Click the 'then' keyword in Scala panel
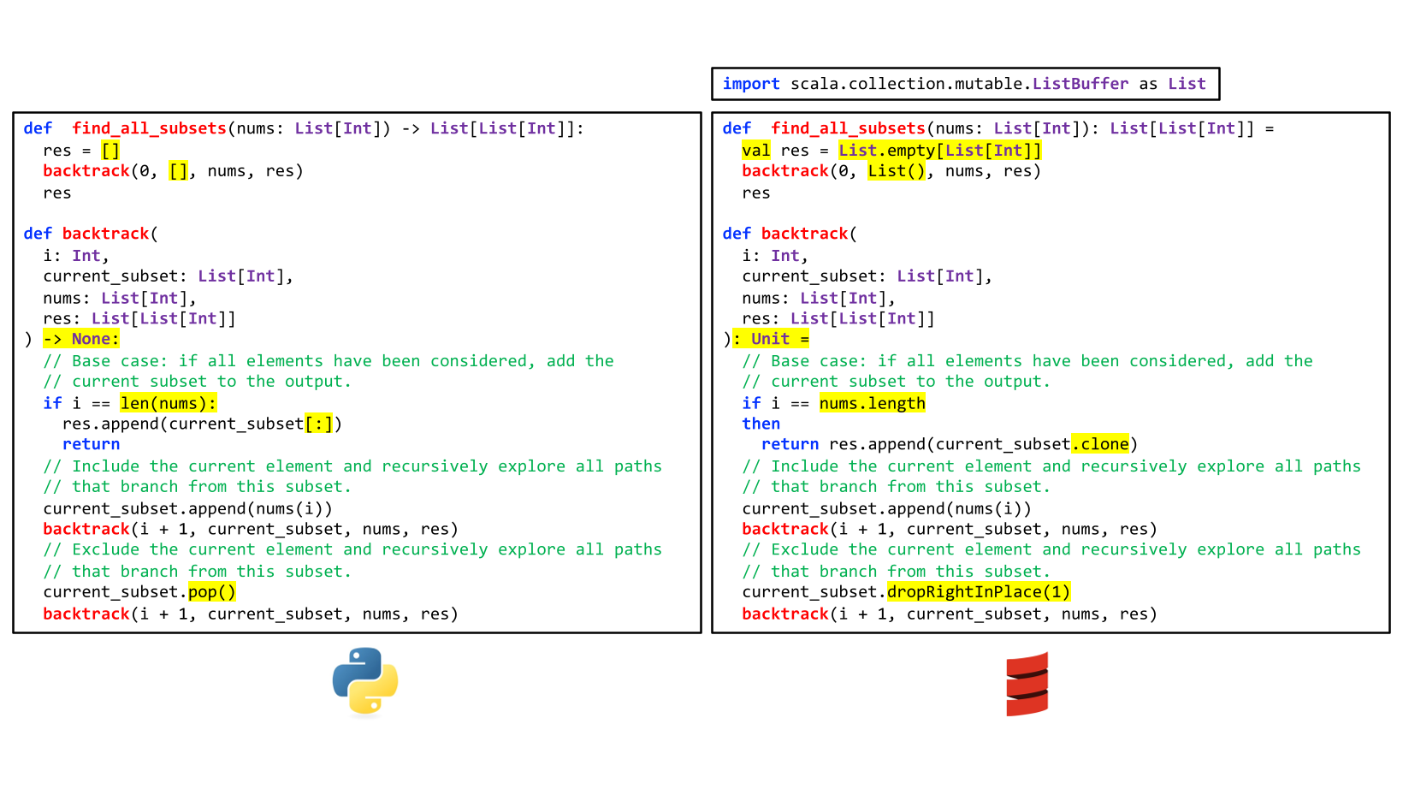 tap(761, 424)
